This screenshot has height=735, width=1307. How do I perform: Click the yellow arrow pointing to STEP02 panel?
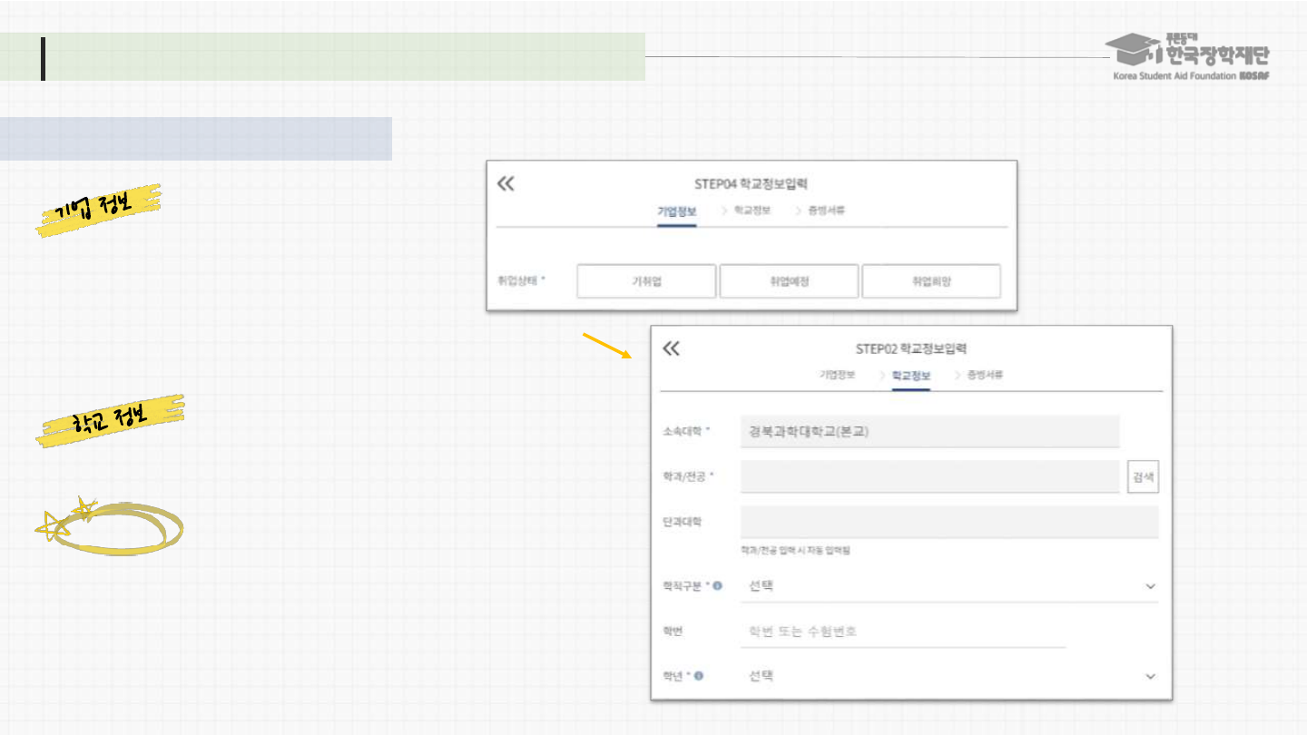point(607,347)
